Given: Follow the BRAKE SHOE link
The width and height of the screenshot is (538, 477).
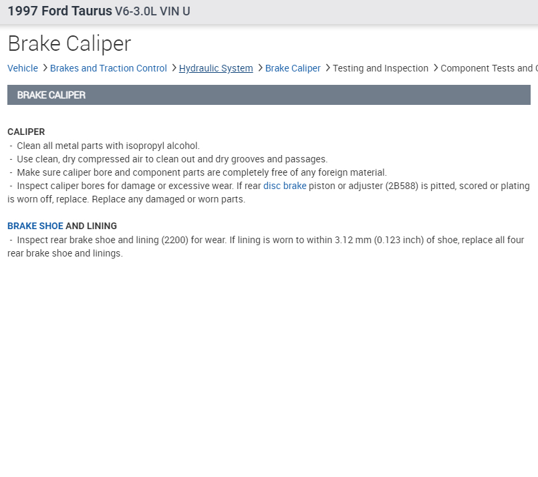Looking at the screenshot, I should coord(35,226).
